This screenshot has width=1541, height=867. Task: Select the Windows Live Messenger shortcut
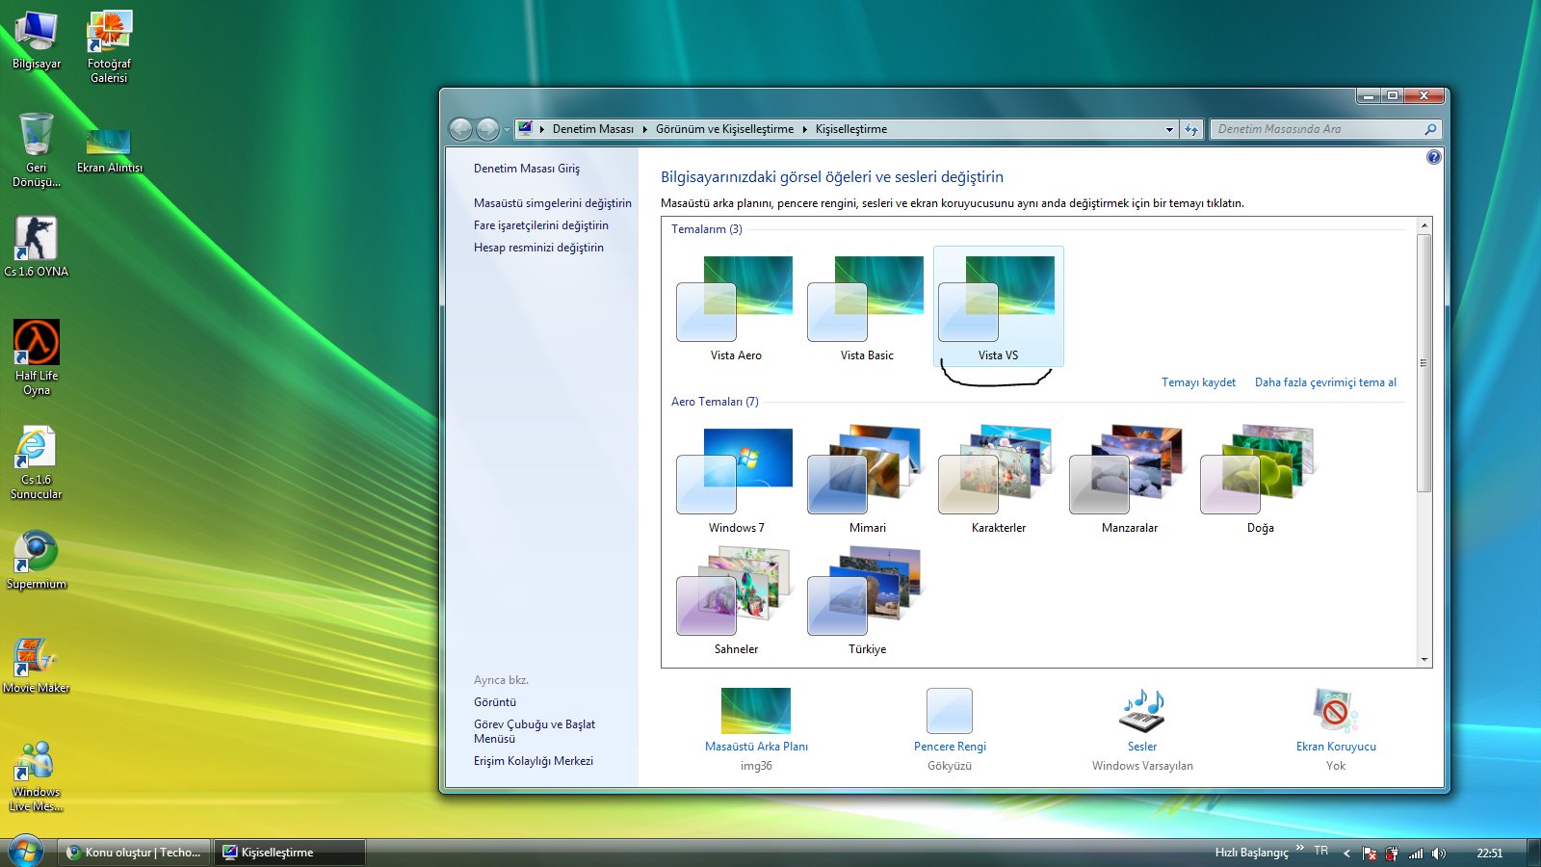[x=37, y=776]
